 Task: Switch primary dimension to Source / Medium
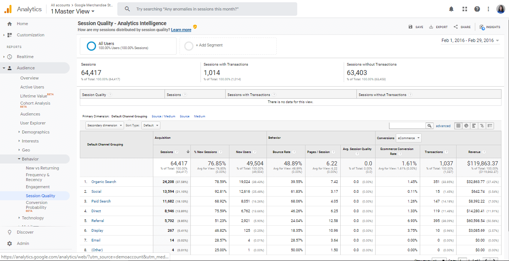point(163,116)
